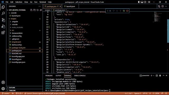Click Spaces: 2 indentation in status bar

coord(138,93)
